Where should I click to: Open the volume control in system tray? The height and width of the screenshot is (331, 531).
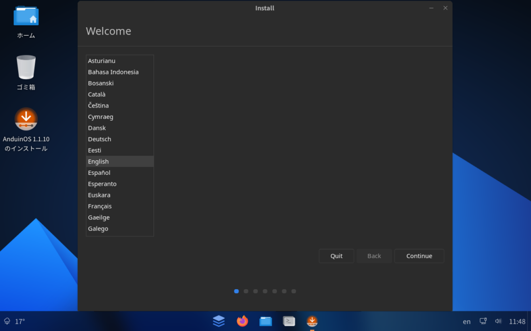(498, 321)
